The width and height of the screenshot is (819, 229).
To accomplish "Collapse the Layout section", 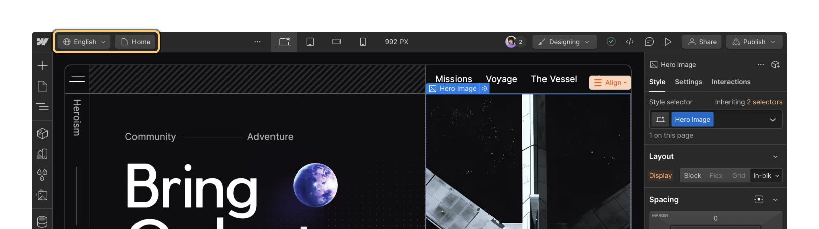I will click(776, 157).
